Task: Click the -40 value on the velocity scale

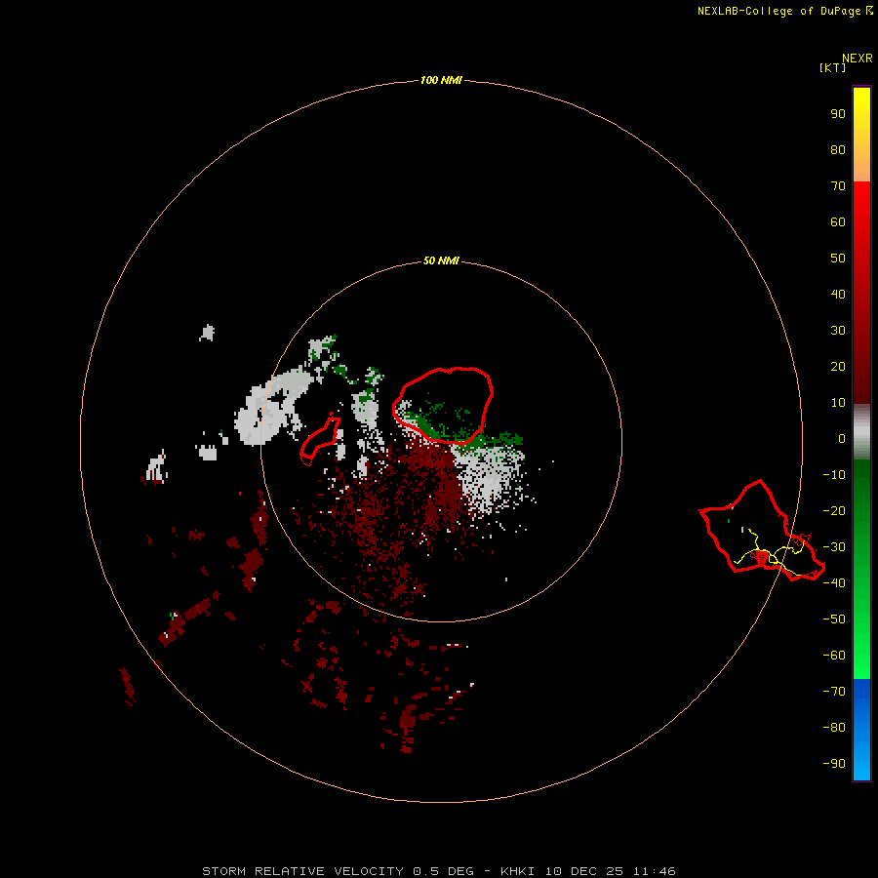Action: click(x=834, y=583)
